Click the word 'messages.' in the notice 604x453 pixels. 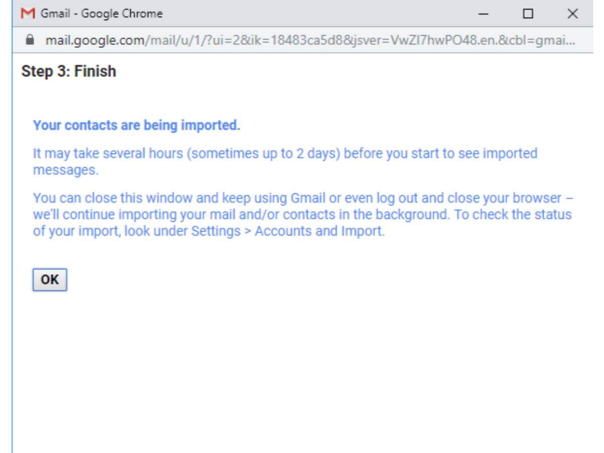tap(65, 170)
